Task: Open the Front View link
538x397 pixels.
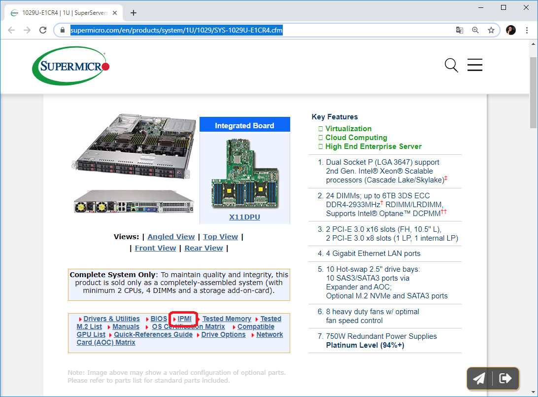Action: [x=155, y=248]
